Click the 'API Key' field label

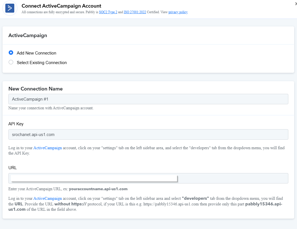pyautogui.click(x=16, y=124)
